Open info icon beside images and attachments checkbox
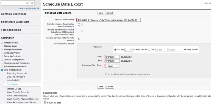Image resolution: width=211 pixels, height=104 pixels. click(x=82, y=25)
